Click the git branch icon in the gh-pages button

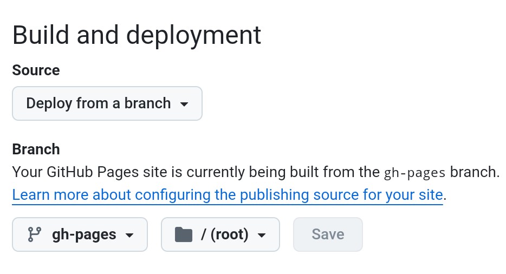pos(35,234)
